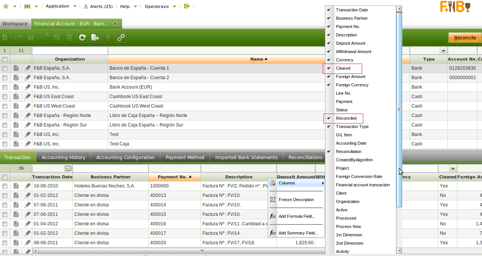Click the Export to spreadsheet icon
Image resolution: width=482 pixels, height=256 pixels.
pyautogui.click(x=95, y=37)
